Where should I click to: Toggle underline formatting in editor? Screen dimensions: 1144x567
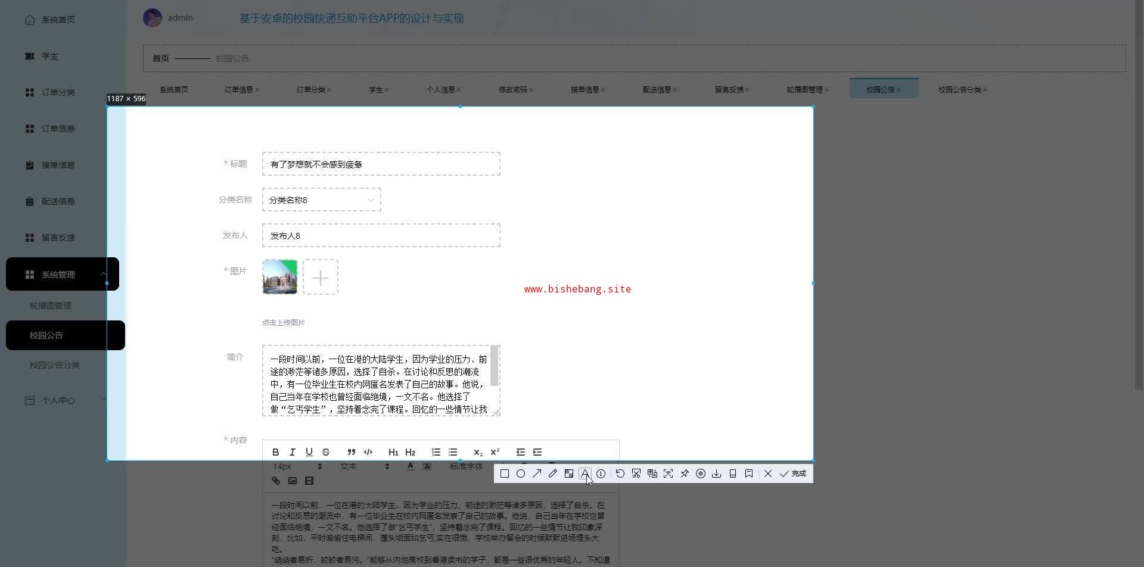pyautogui.click(x=309, y=452)
